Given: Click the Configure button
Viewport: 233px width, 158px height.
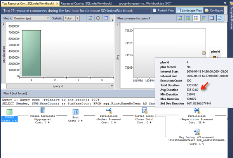Looking at the screenshot, I should (x=214, y=10).
